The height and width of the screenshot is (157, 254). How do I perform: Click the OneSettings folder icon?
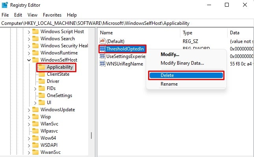coord(42,95)
